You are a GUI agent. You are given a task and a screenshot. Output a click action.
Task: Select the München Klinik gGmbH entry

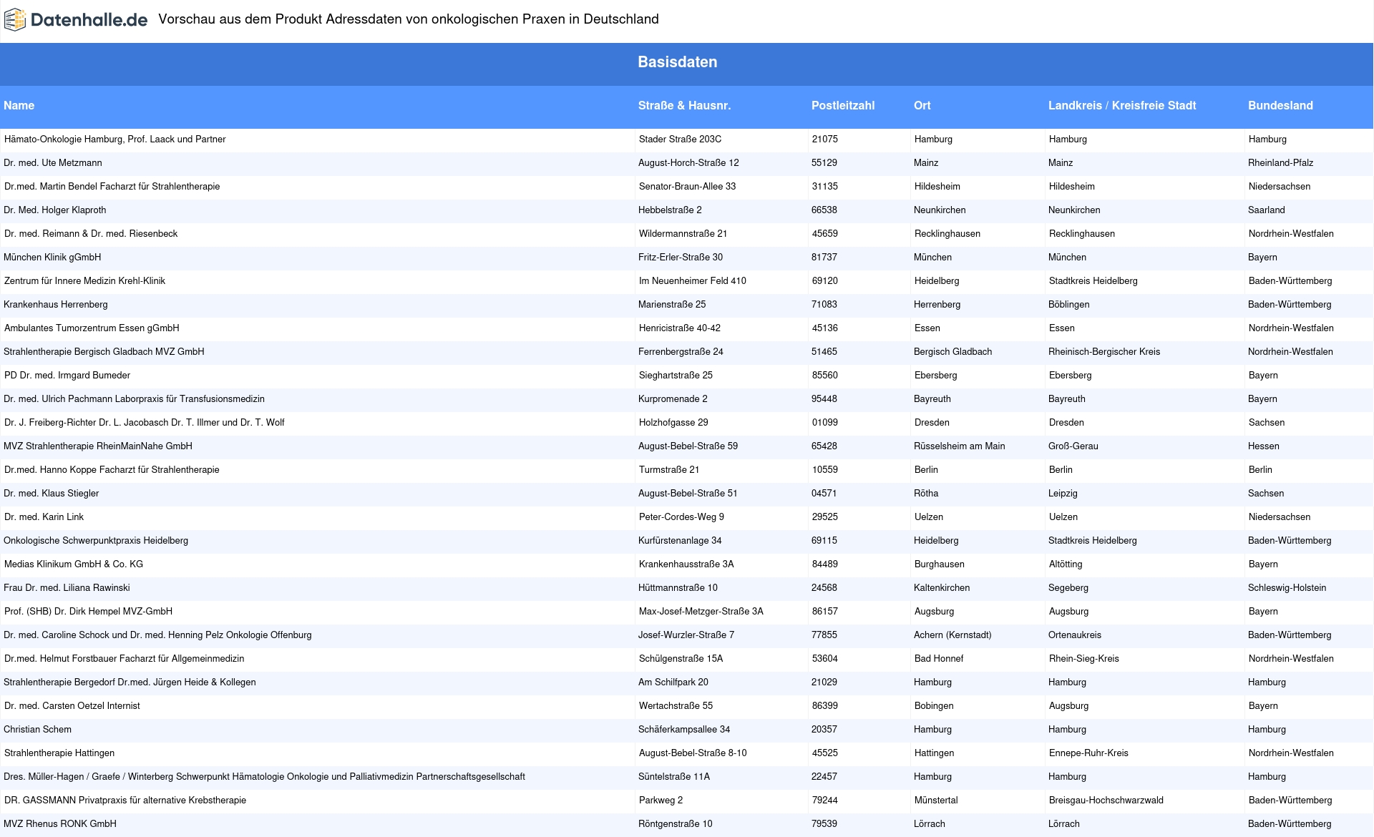pyautogui.click(x=52, y=258)
